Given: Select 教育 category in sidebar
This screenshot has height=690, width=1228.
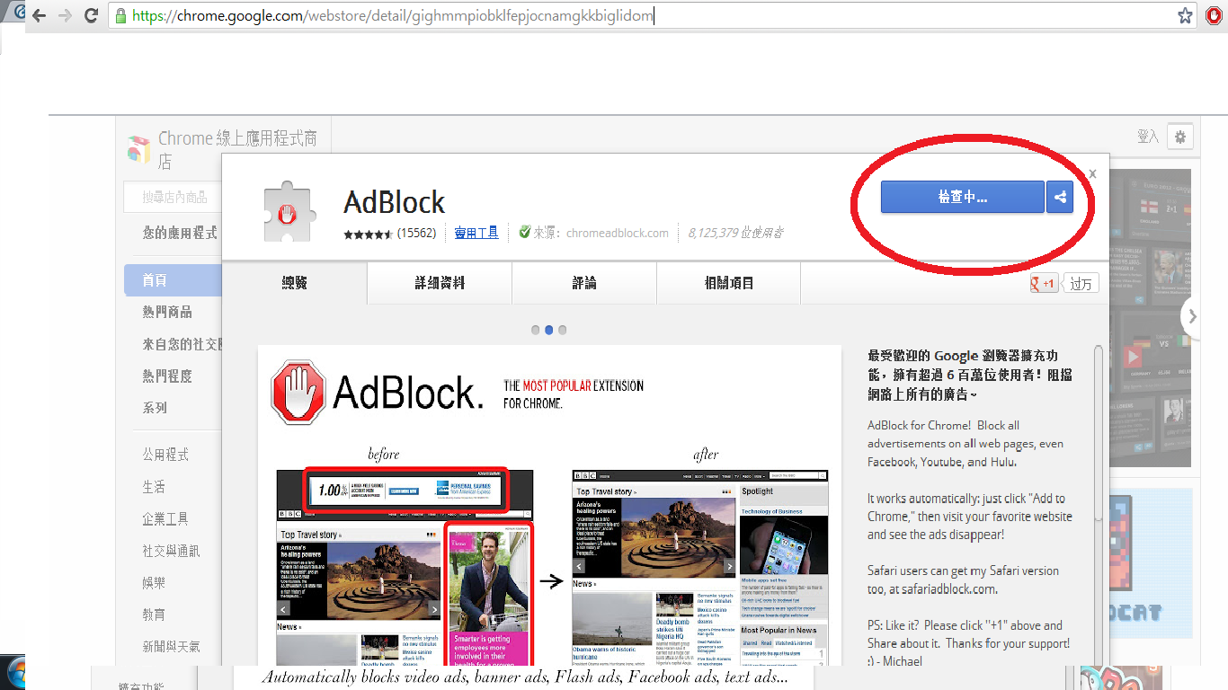Looking at the screenshot, I should coord(154,615).
